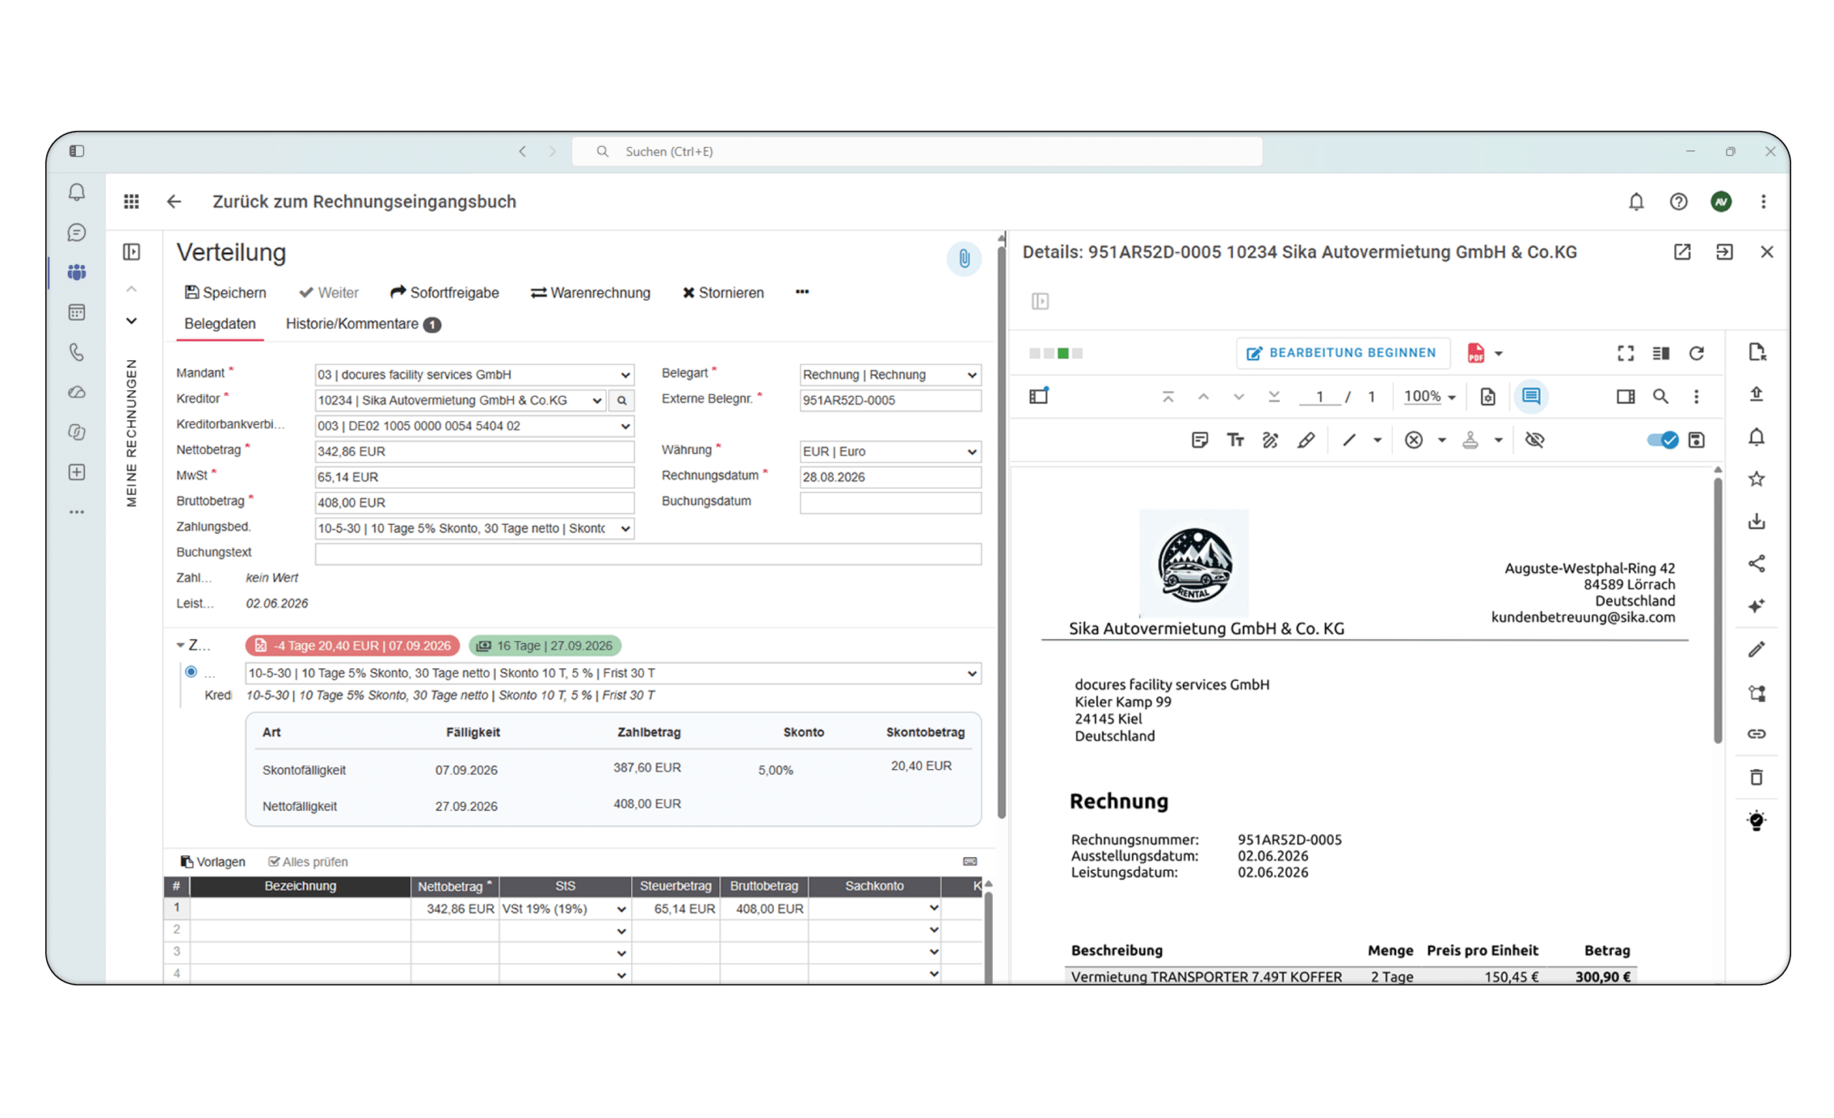The image size is (1834, 1118).
Task: Click the Stornieren button
Action: [x=724, y=292]
